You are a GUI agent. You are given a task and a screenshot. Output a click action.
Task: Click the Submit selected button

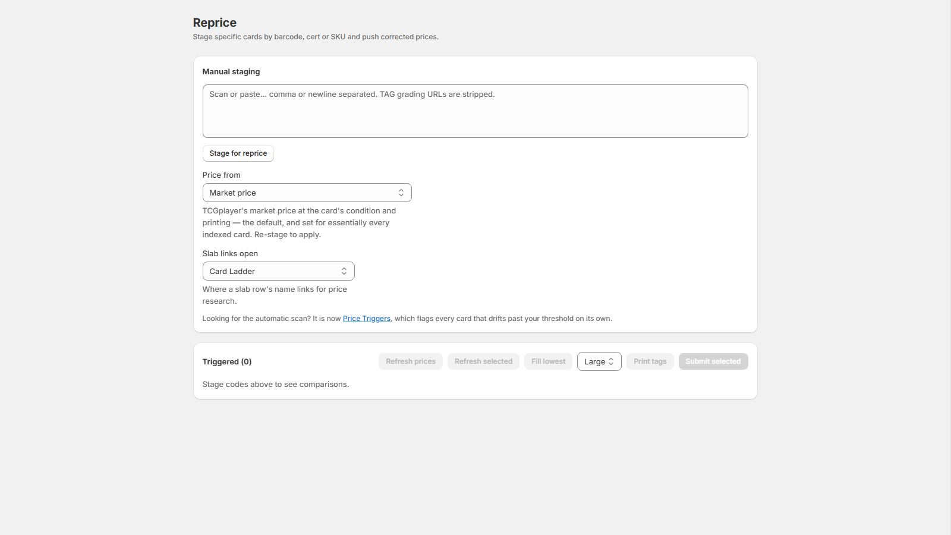(x=713, y=361)
